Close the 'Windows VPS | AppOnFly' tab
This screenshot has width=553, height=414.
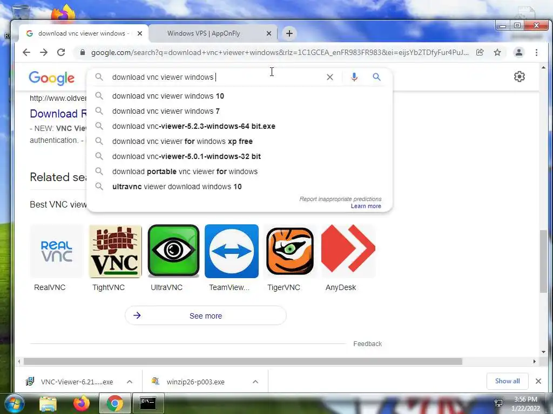(x=269, y=33)
